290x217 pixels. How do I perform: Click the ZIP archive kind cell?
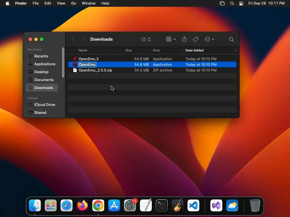[162, 70]
